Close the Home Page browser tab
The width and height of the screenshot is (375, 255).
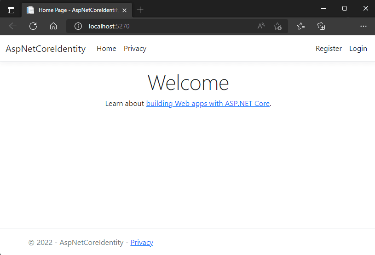(x=124, y=10)
